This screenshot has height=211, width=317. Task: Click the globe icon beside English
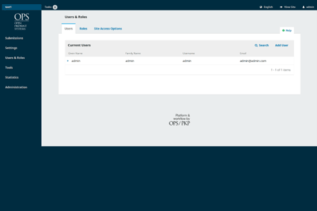tap(260, 7)
